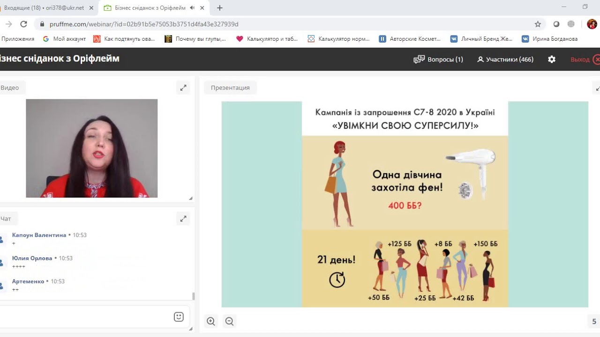Open a new browser tab
600x337 pixels.
click(x=220, y=8)
